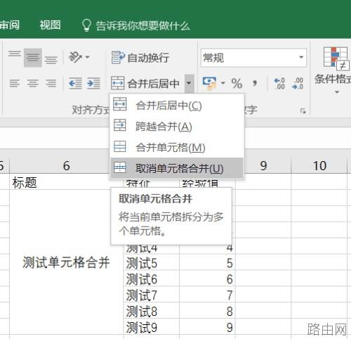Open the text orientation dropdown
The image size is (351, 339).
88,57
